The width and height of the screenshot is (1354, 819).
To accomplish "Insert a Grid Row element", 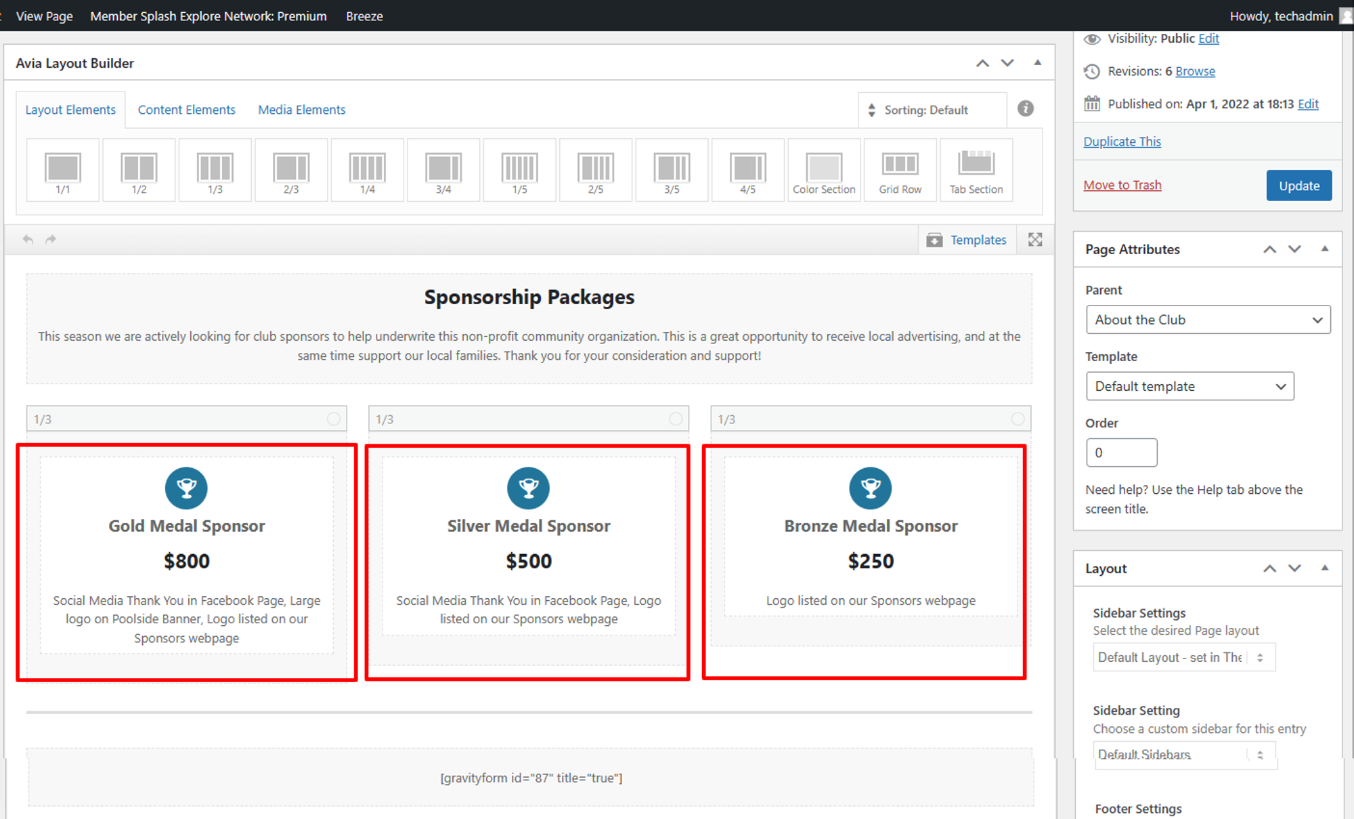I will point(900,170).
